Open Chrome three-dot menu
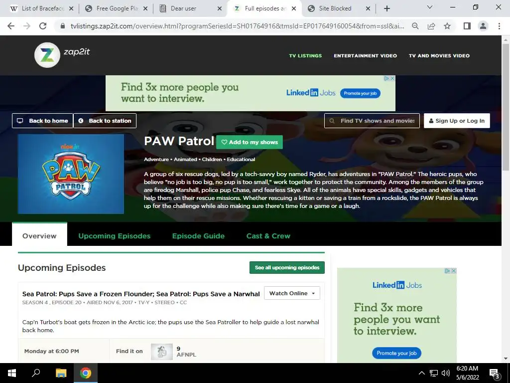Screen dimensions: 510x383 pyautogui.click(x=499, y=26)
